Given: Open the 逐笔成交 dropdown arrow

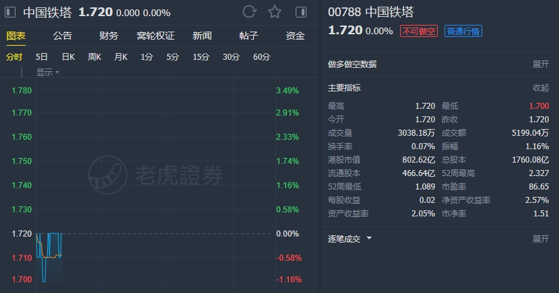Looking at the screenshot, I should [x=369, y=239].
